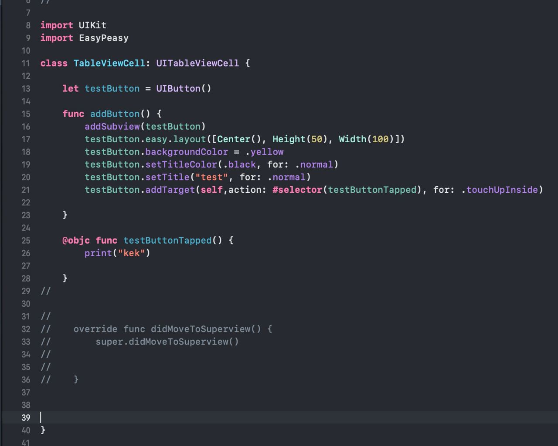
Task: Click the class name 'TableViewCell' on line 11
Action: tap(109, 63)
